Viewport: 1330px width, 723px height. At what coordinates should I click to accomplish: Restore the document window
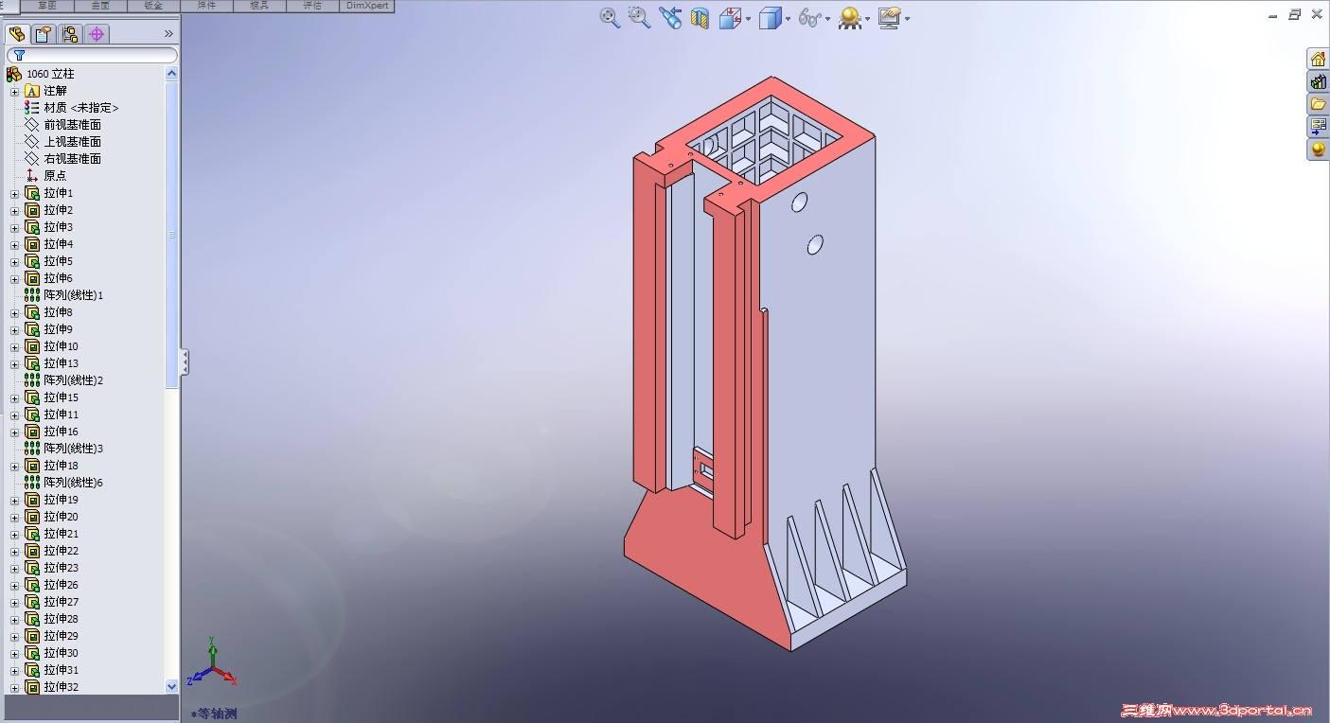(x=1295, y=15)
